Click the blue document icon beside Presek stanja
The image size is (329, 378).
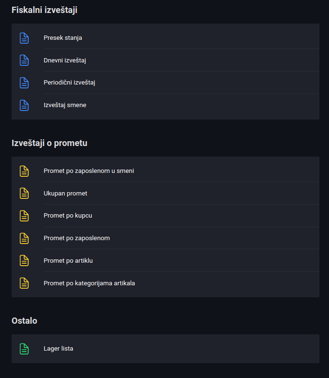(24, 38)
